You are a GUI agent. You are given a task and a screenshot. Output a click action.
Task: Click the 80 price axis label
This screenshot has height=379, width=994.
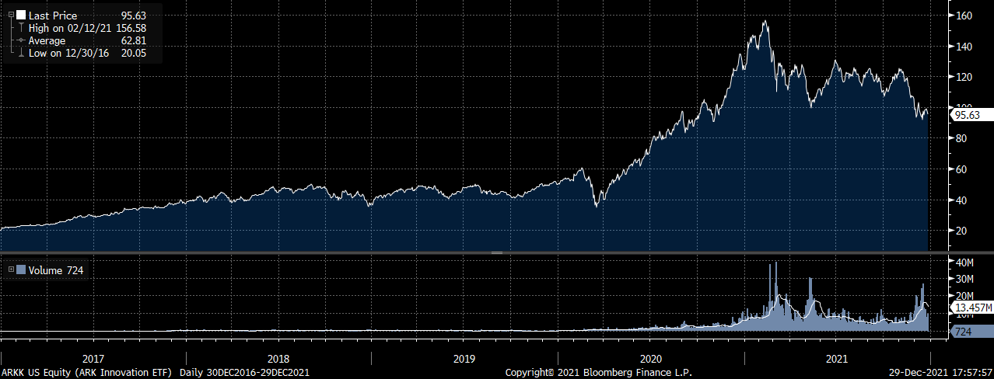point(963,138)
